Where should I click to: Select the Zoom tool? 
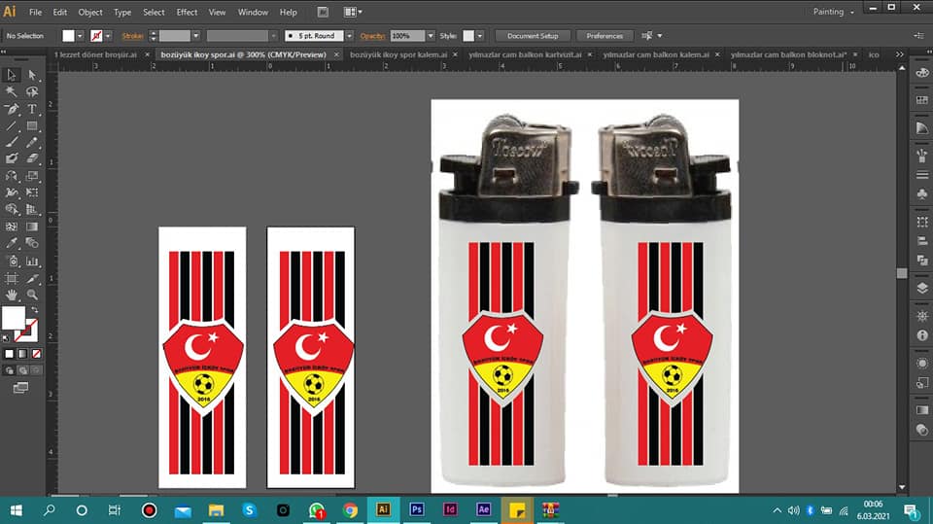pos(31,295)
